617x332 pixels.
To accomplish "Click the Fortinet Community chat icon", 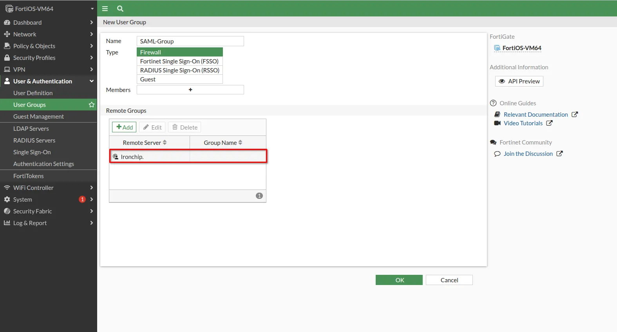I will coord(493,143).
